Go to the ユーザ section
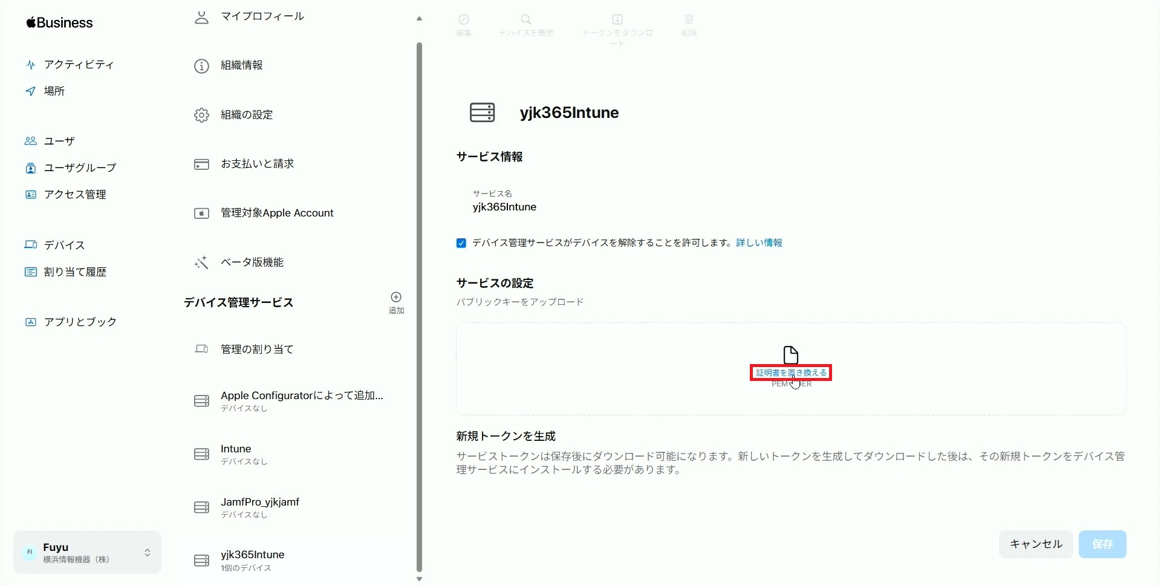This screenshot has height=586, width=1161. coord(50,141)
